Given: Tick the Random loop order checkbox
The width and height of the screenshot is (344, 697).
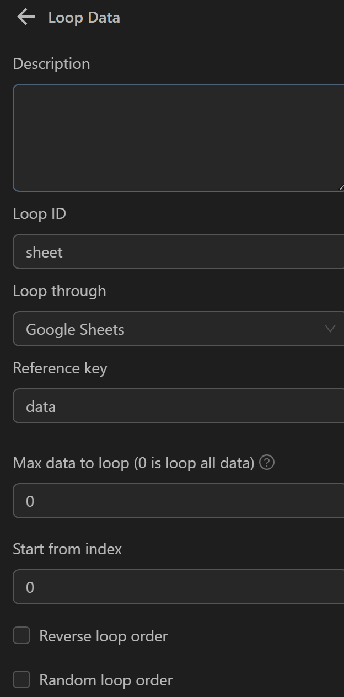Looking at the screenshot, I should 21,680.
